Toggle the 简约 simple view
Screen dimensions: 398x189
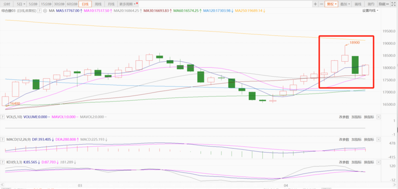pyautogui.click(x=371, y=4)
